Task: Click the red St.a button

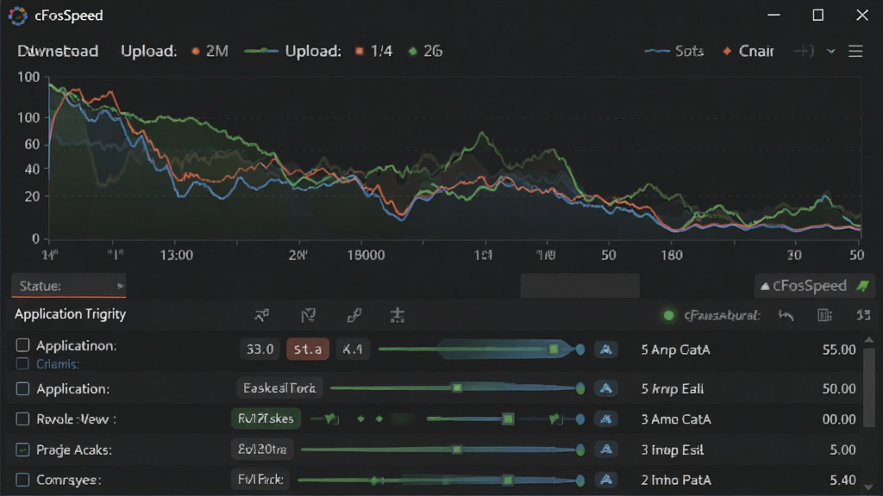Action: pos(308,350)
